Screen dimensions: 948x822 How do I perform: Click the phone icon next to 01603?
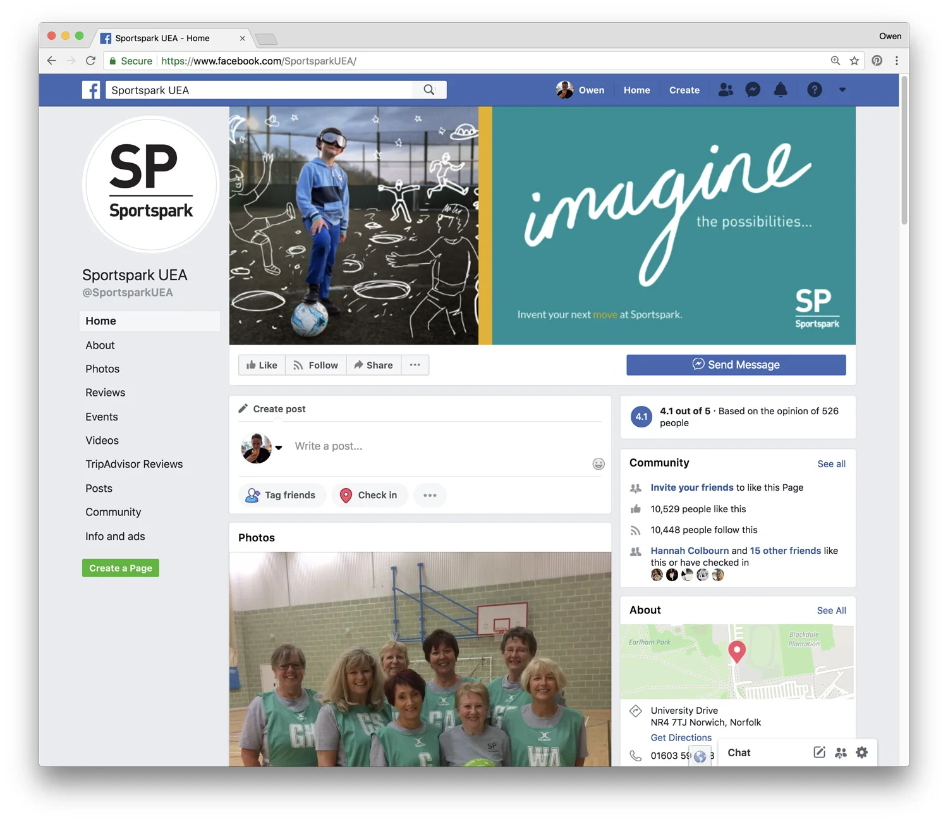(636, 756)
